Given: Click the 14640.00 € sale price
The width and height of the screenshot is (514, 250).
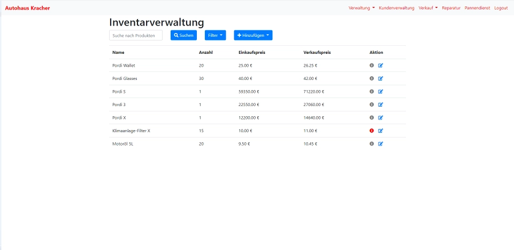Looking at the screenshot, I should (x=314, y=117).
